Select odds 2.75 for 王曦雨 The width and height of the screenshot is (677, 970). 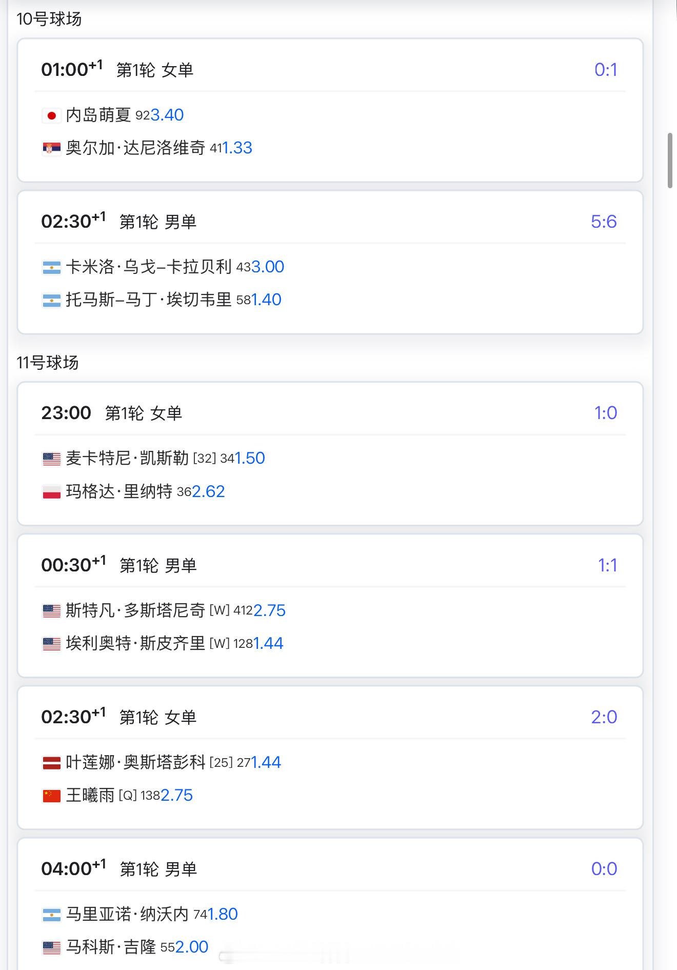coord(176,795)
